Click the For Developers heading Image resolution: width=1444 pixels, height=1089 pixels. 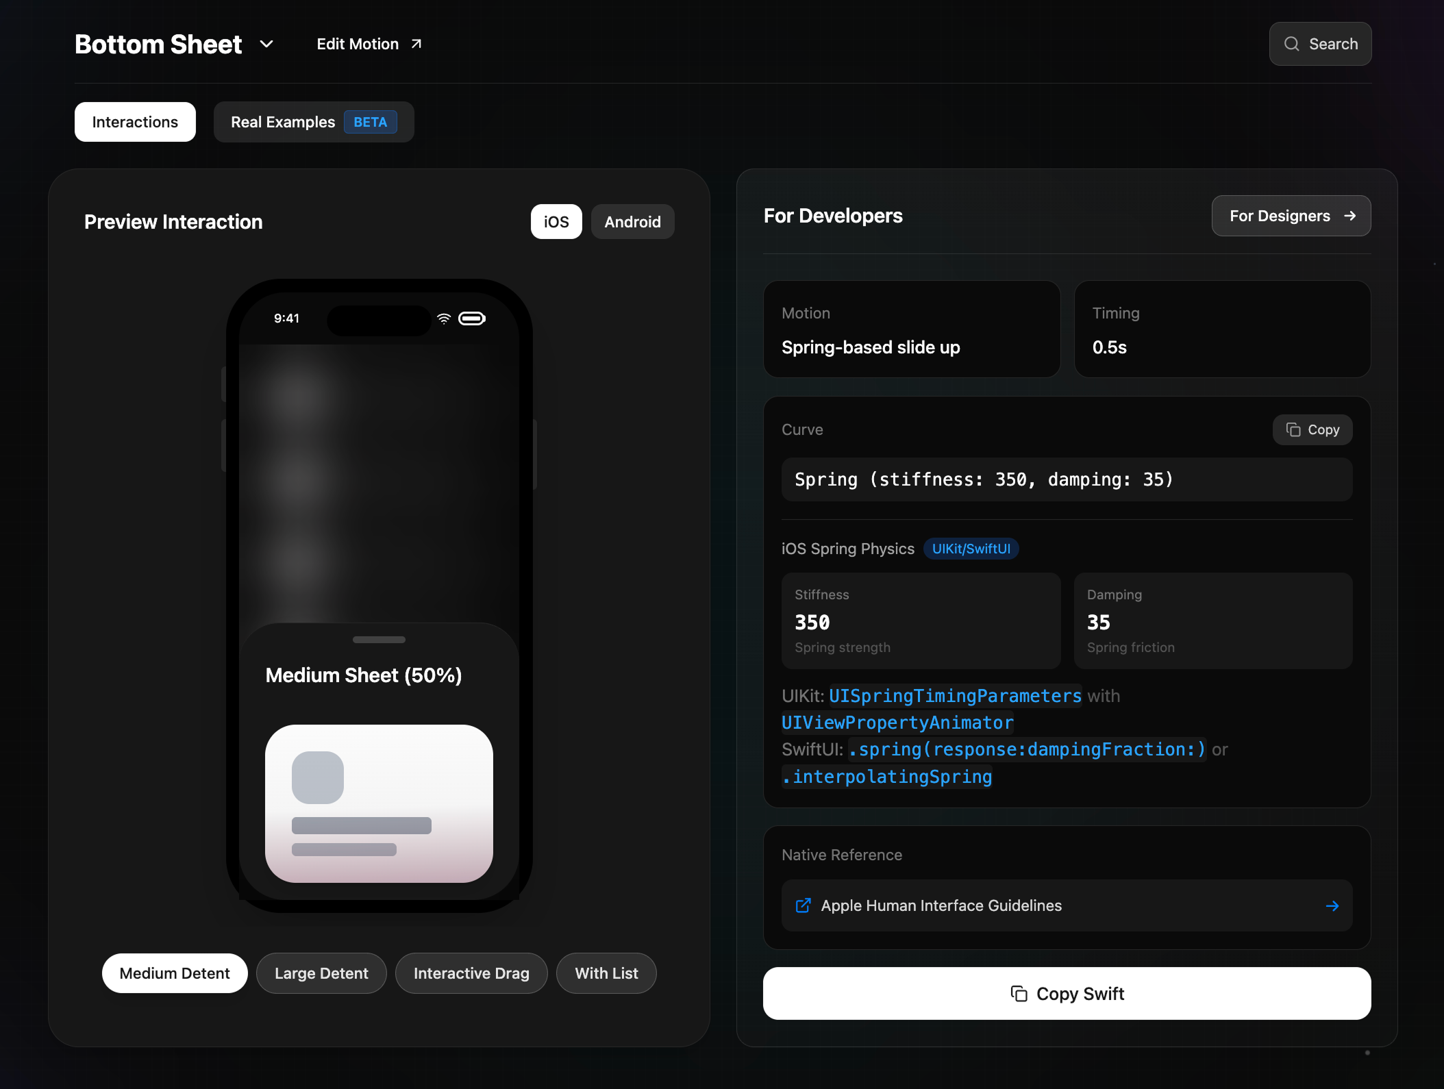(x=833, y=216)
